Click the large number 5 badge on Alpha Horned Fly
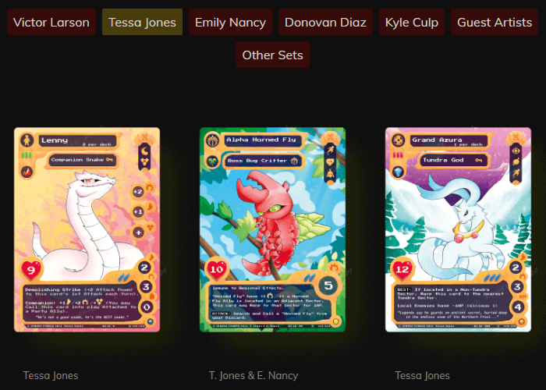Screen dimensions: 546x390 [x=328, y=285]
